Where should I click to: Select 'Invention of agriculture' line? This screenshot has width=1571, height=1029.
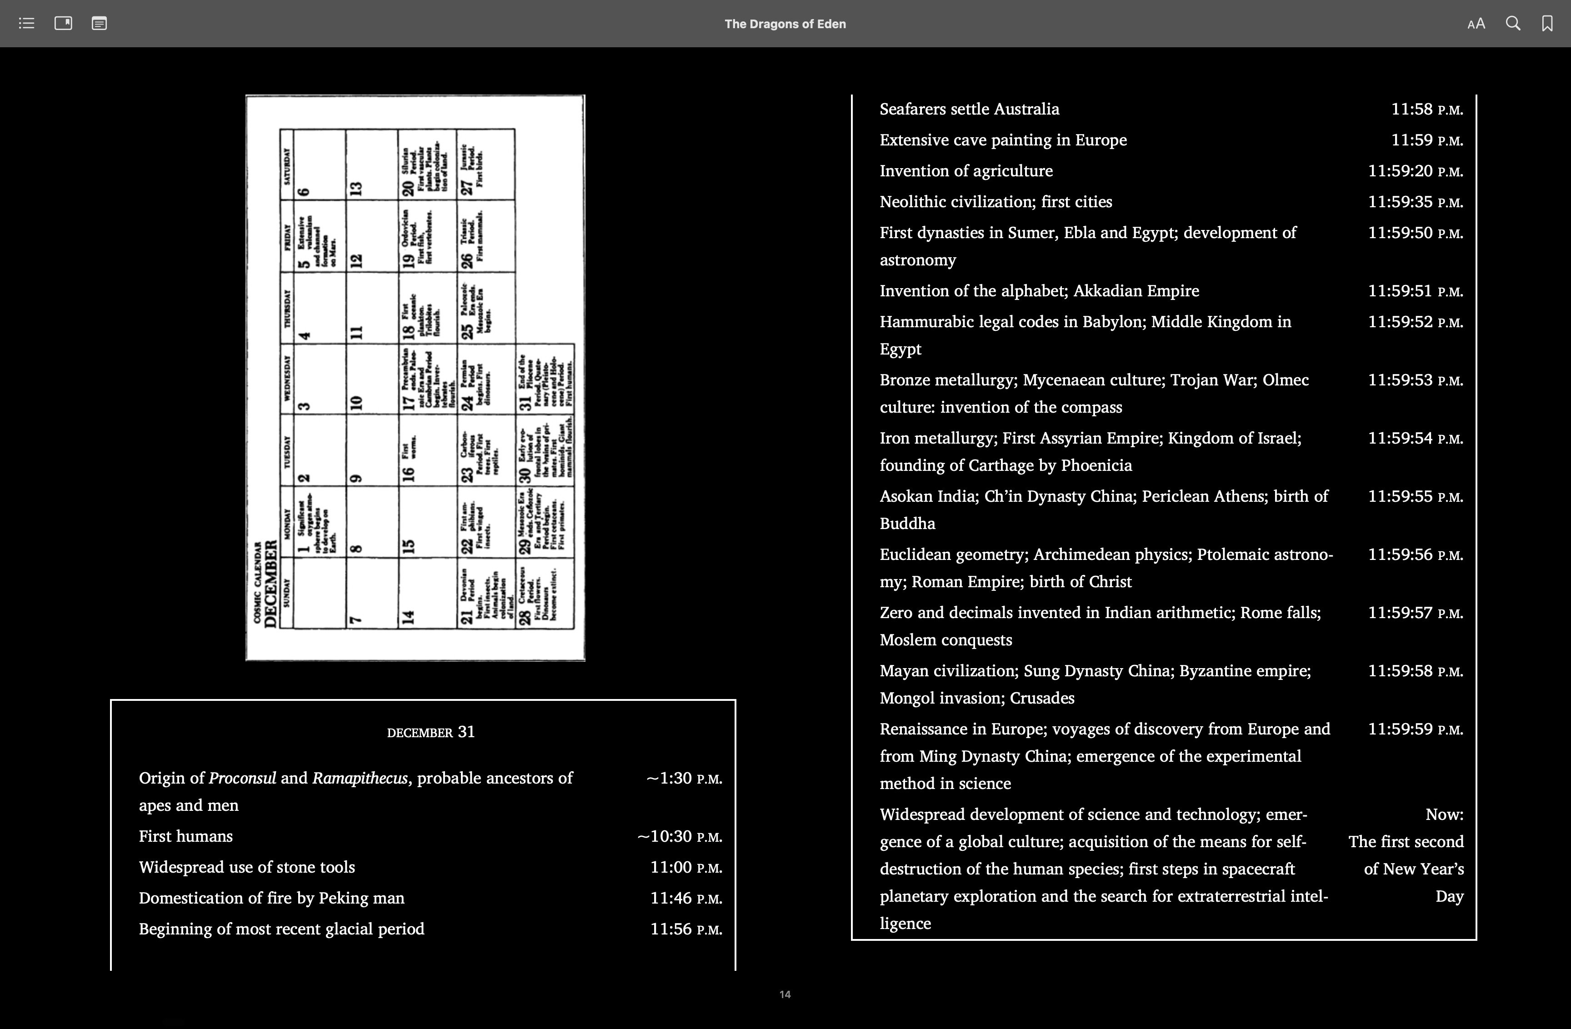pos(966,171)
